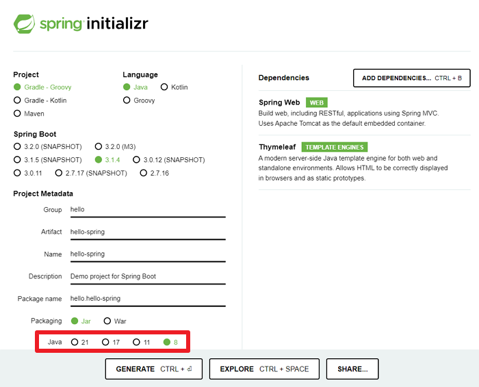Click the Dependencies heading
This screenshot has height=387, width=479.
pyautogui.click(x=284, y=78)
